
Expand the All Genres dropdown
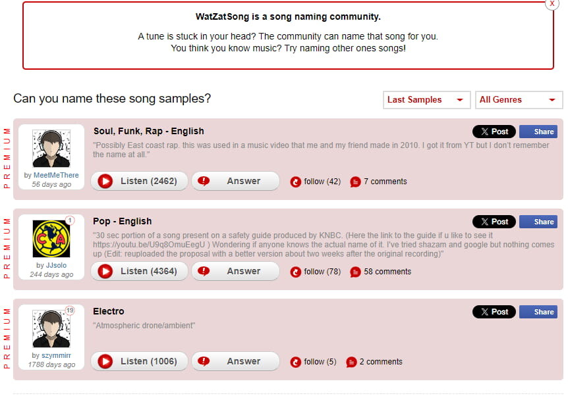click(519, 100)
